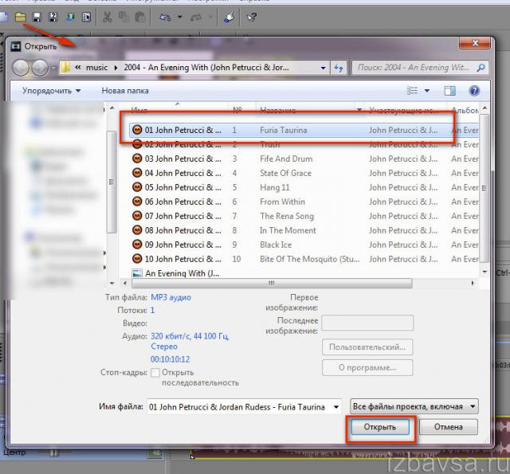Click the Undo arrow toolbar icon

[x=166, y=17]
